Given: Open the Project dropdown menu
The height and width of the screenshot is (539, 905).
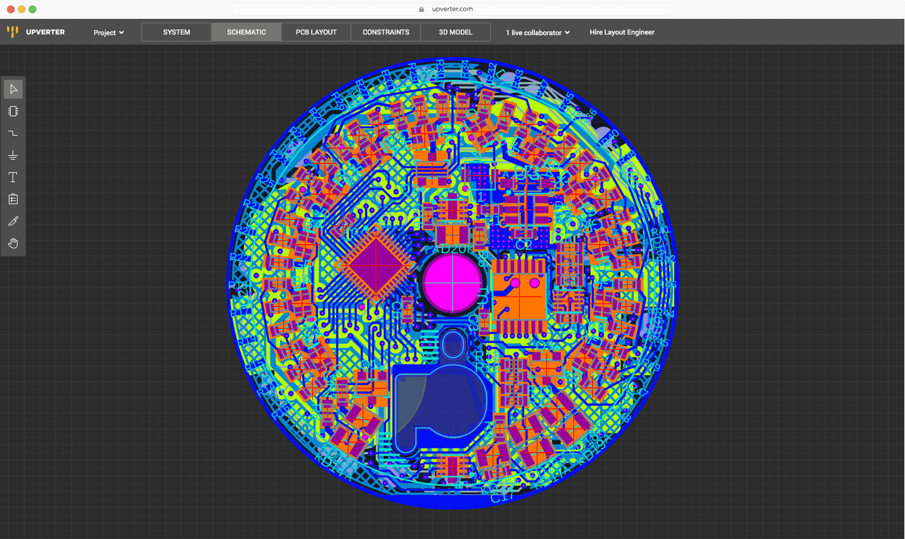Looking at the screenshot, I should tap(108, 32).
